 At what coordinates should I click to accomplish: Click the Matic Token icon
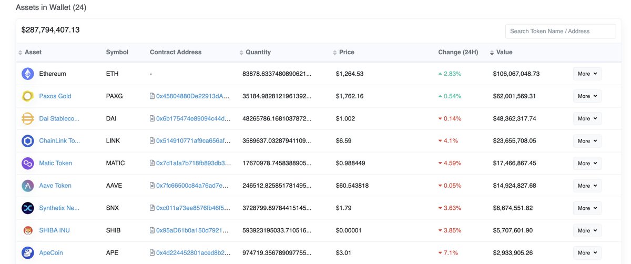[x=28, y=163]
